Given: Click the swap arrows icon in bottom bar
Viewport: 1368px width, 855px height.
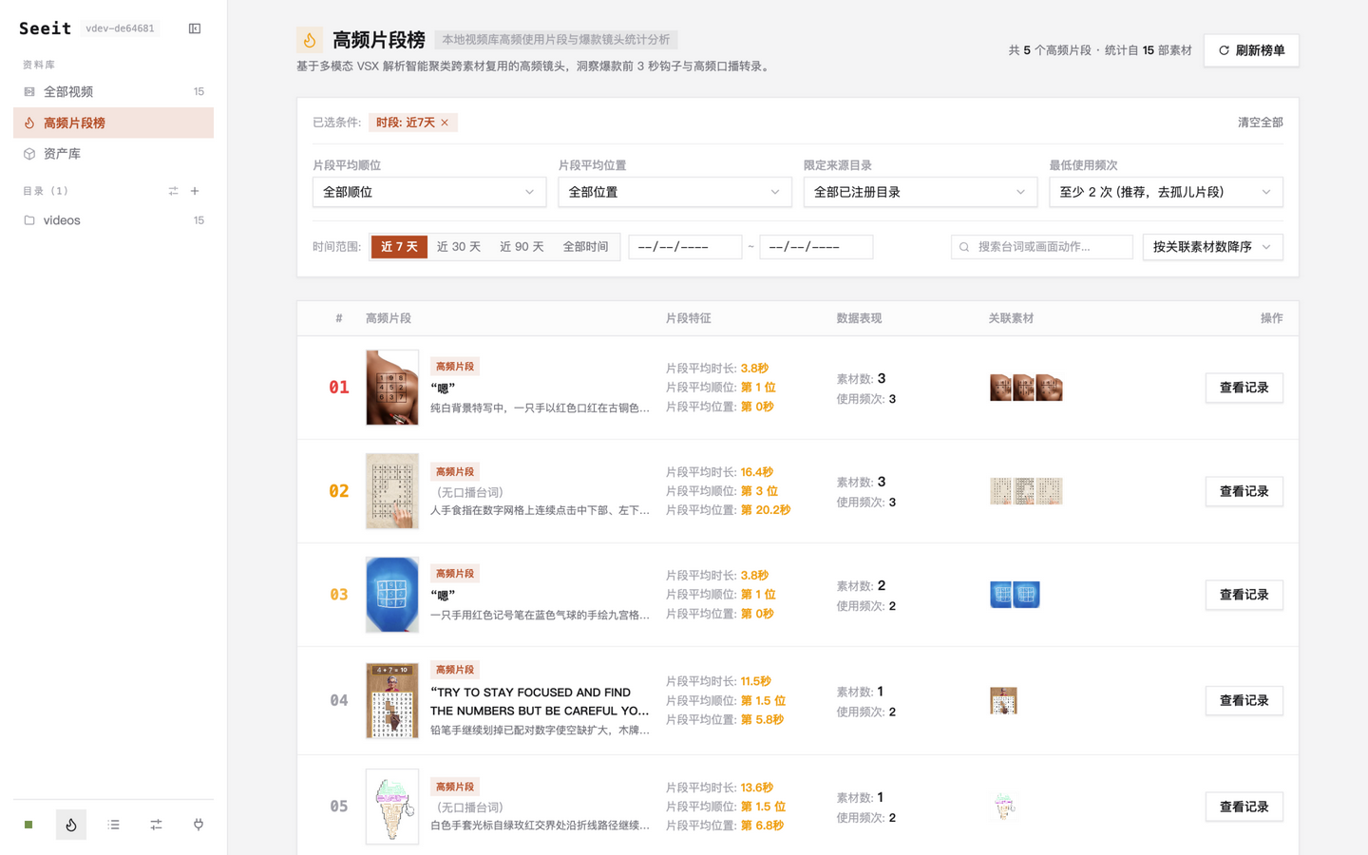Looking at the screenshot, I should click(x=156, y=825).
